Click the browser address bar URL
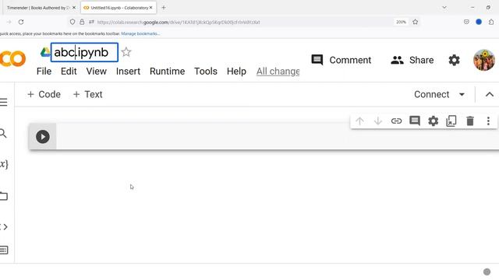The height and width of the screenshot is (280, 499). coord(179,23)
